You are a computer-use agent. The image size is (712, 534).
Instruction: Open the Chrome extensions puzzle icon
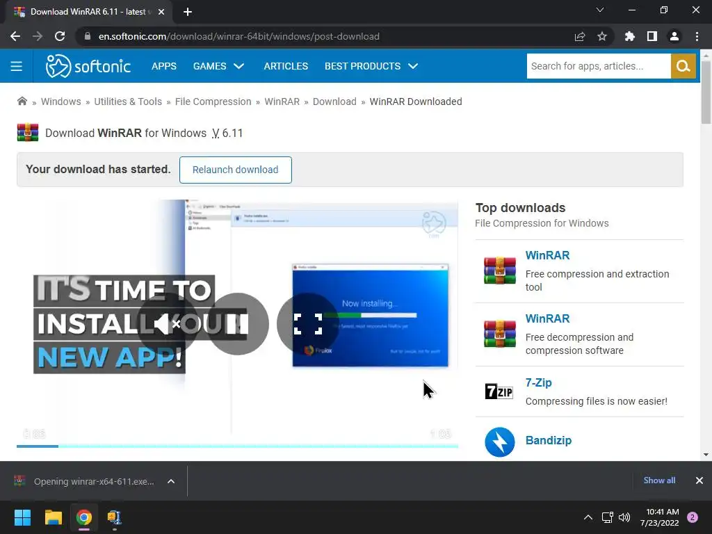[x=630, y=36]
